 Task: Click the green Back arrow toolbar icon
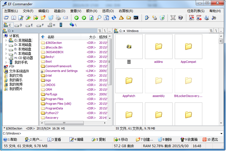tap(76, 18)
